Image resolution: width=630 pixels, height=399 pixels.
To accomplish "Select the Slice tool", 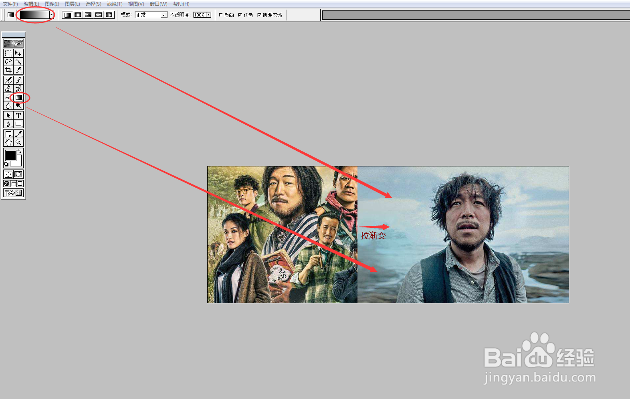I will pos(18,70).
